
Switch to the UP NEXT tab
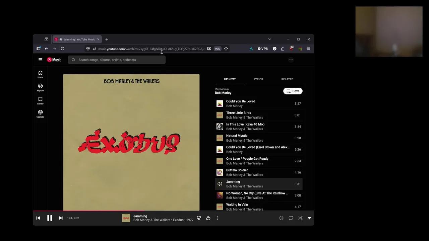point(230,79)
